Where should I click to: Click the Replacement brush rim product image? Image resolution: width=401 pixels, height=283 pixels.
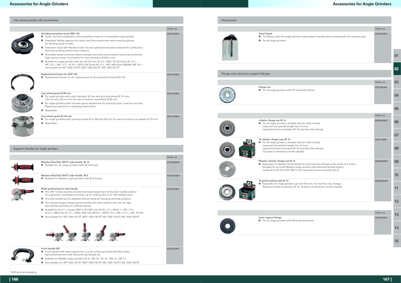click(23, 82)
